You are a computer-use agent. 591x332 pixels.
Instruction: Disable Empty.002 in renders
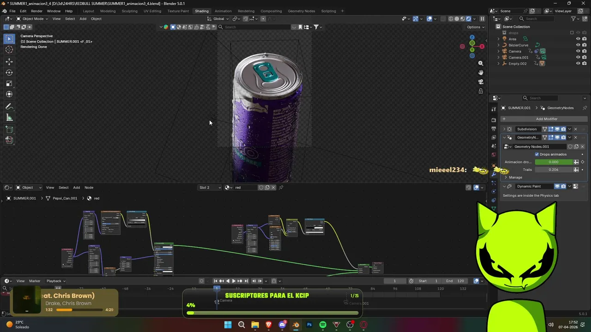[x=585, y=64]
